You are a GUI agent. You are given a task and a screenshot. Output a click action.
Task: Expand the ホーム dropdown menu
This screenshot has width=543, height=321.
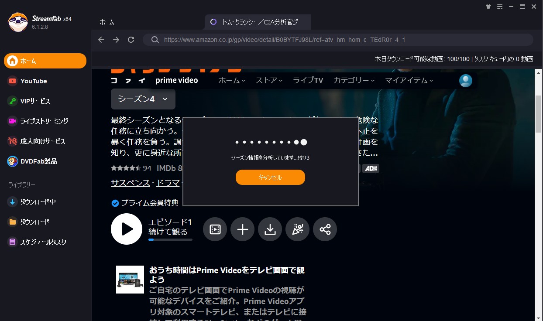[232, 80]
